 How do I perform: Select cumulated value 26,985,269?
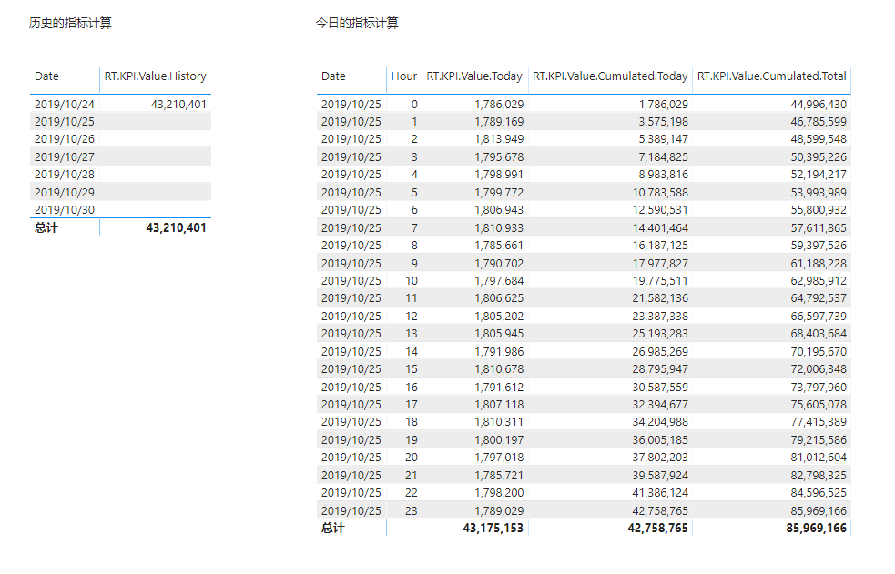click(660, 352)
